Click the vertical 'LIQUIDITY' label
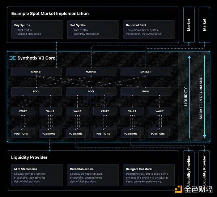The image size is (217, 197). [186, 97]
